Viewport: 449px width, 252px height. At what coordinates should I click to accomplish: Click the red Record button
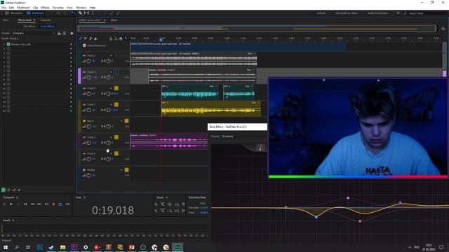point(53,204)
